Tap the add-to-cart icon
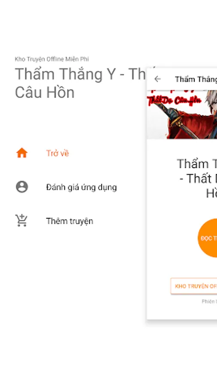The image size is (217, 387). coord(21,221)
